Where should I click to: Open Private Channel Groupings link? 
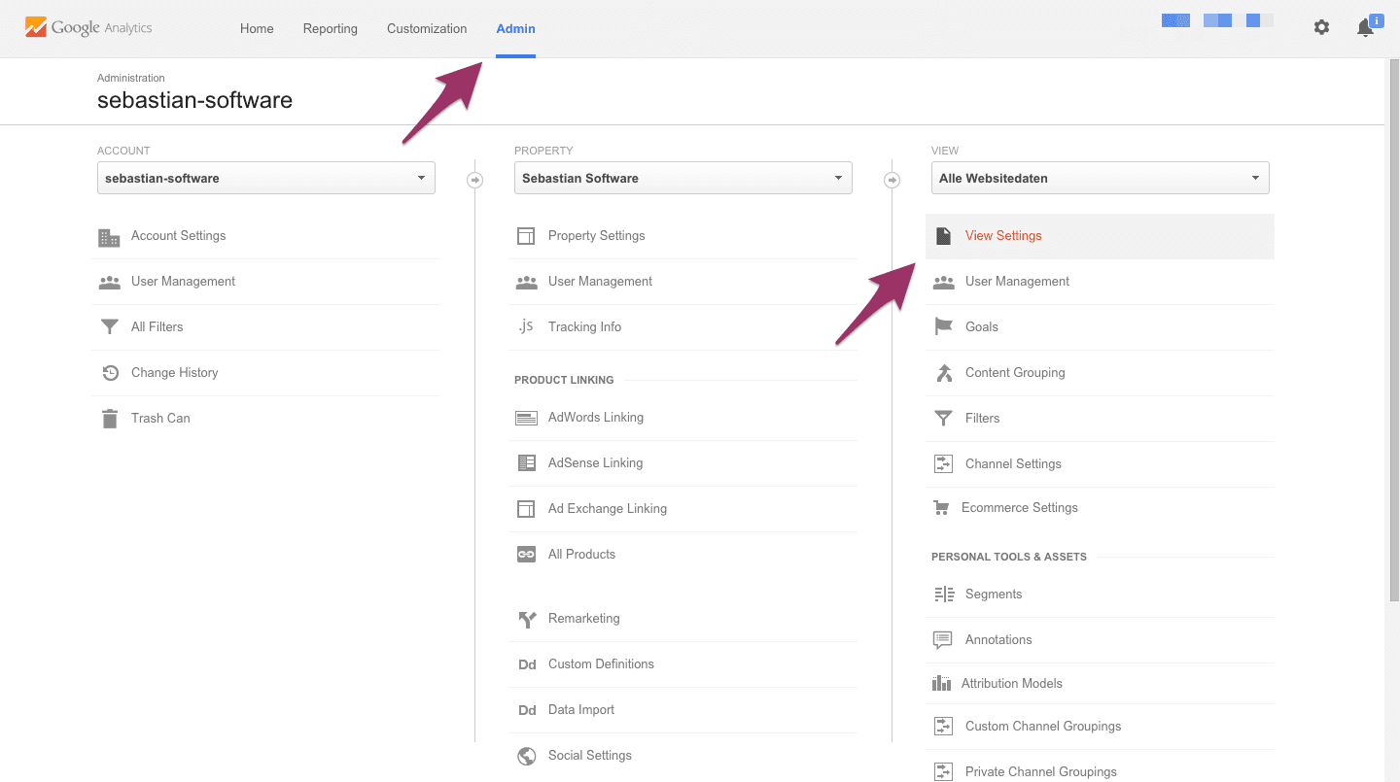tap(1041, 772)
